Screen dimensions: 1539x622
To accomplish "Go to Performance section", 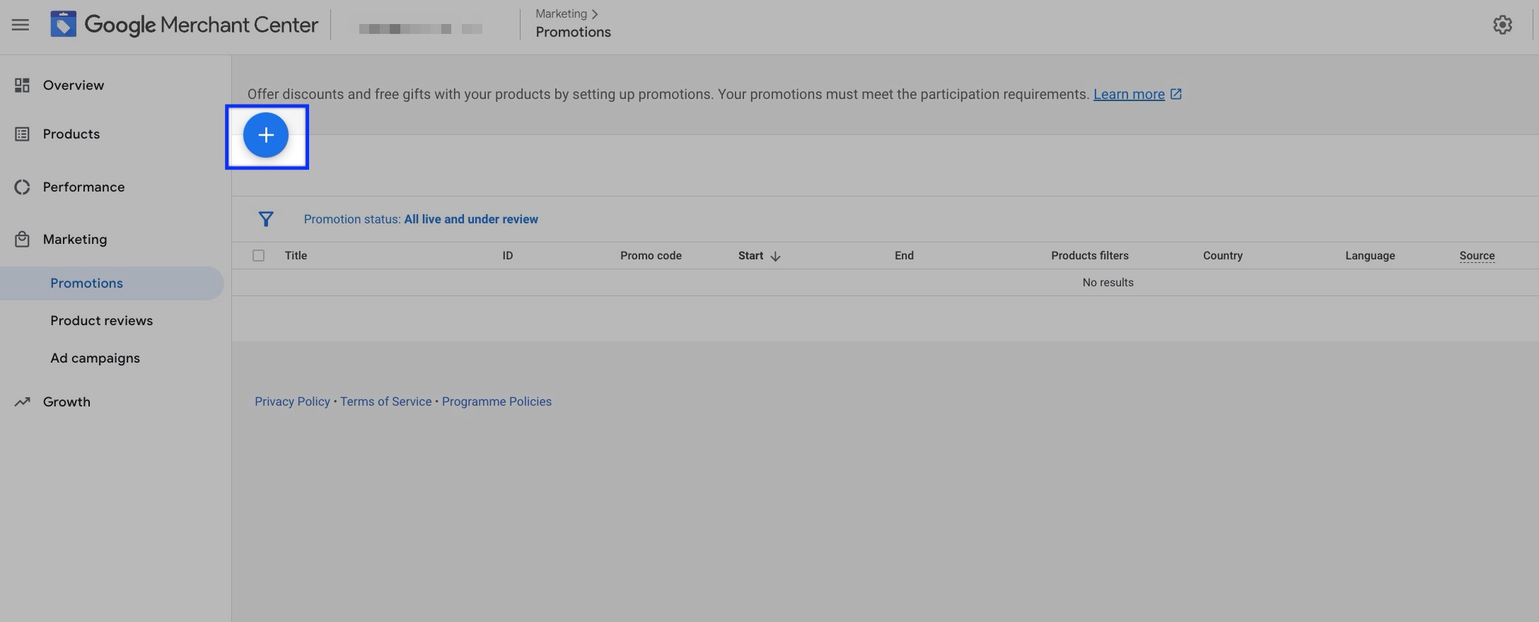I will click(83, 187).
